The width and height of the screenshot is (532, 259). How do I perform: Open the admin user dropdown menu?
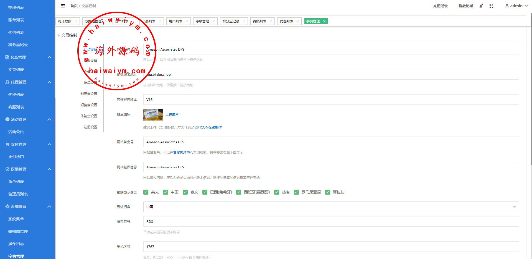pos(516,6)
